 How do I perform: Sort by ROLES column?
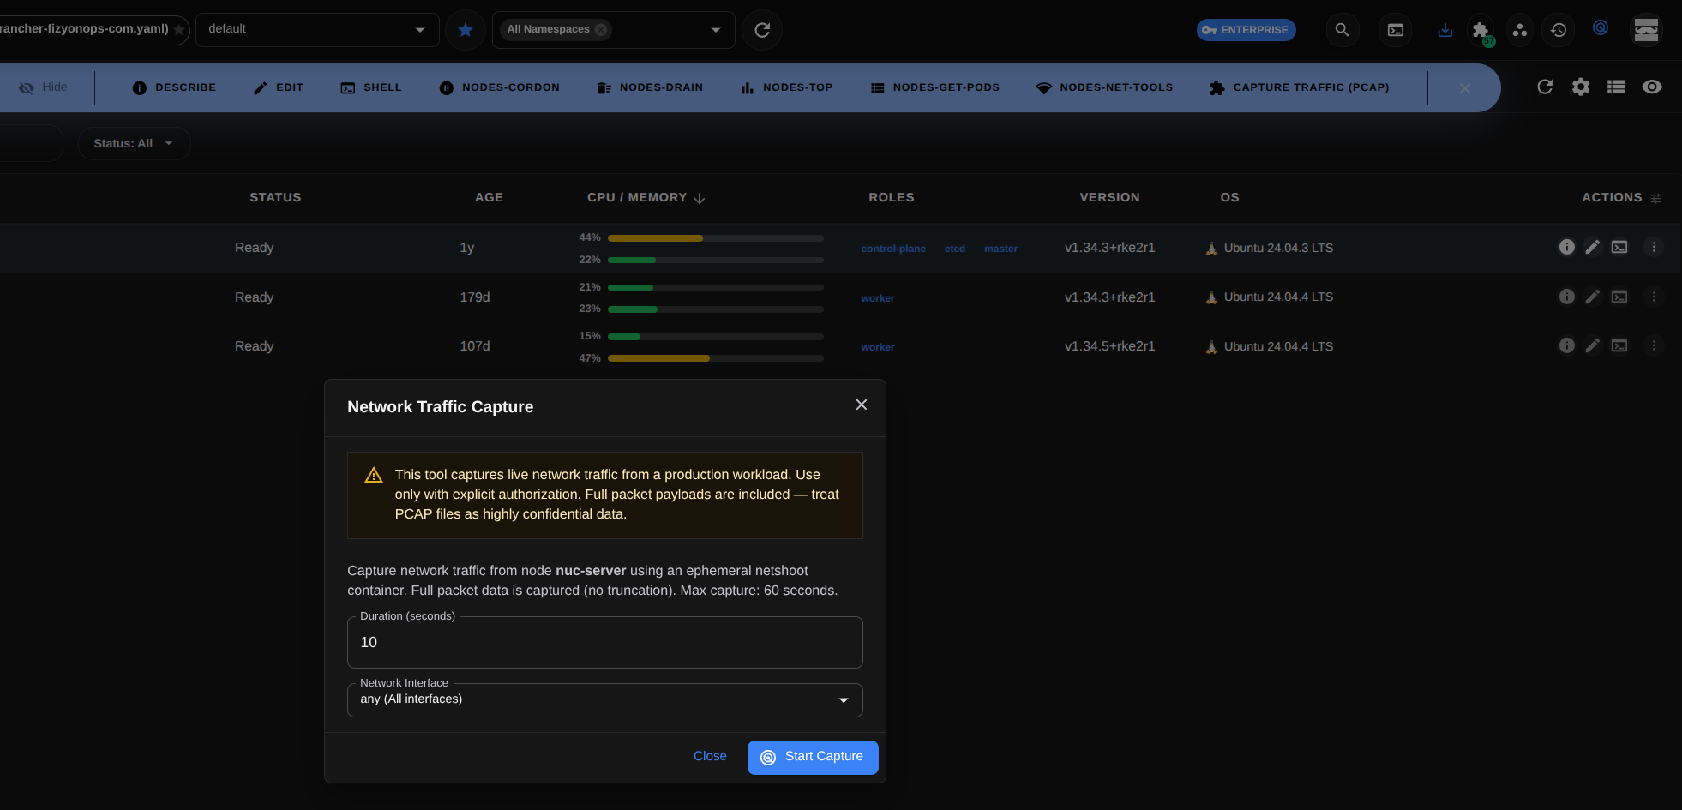tap(892, 197)
